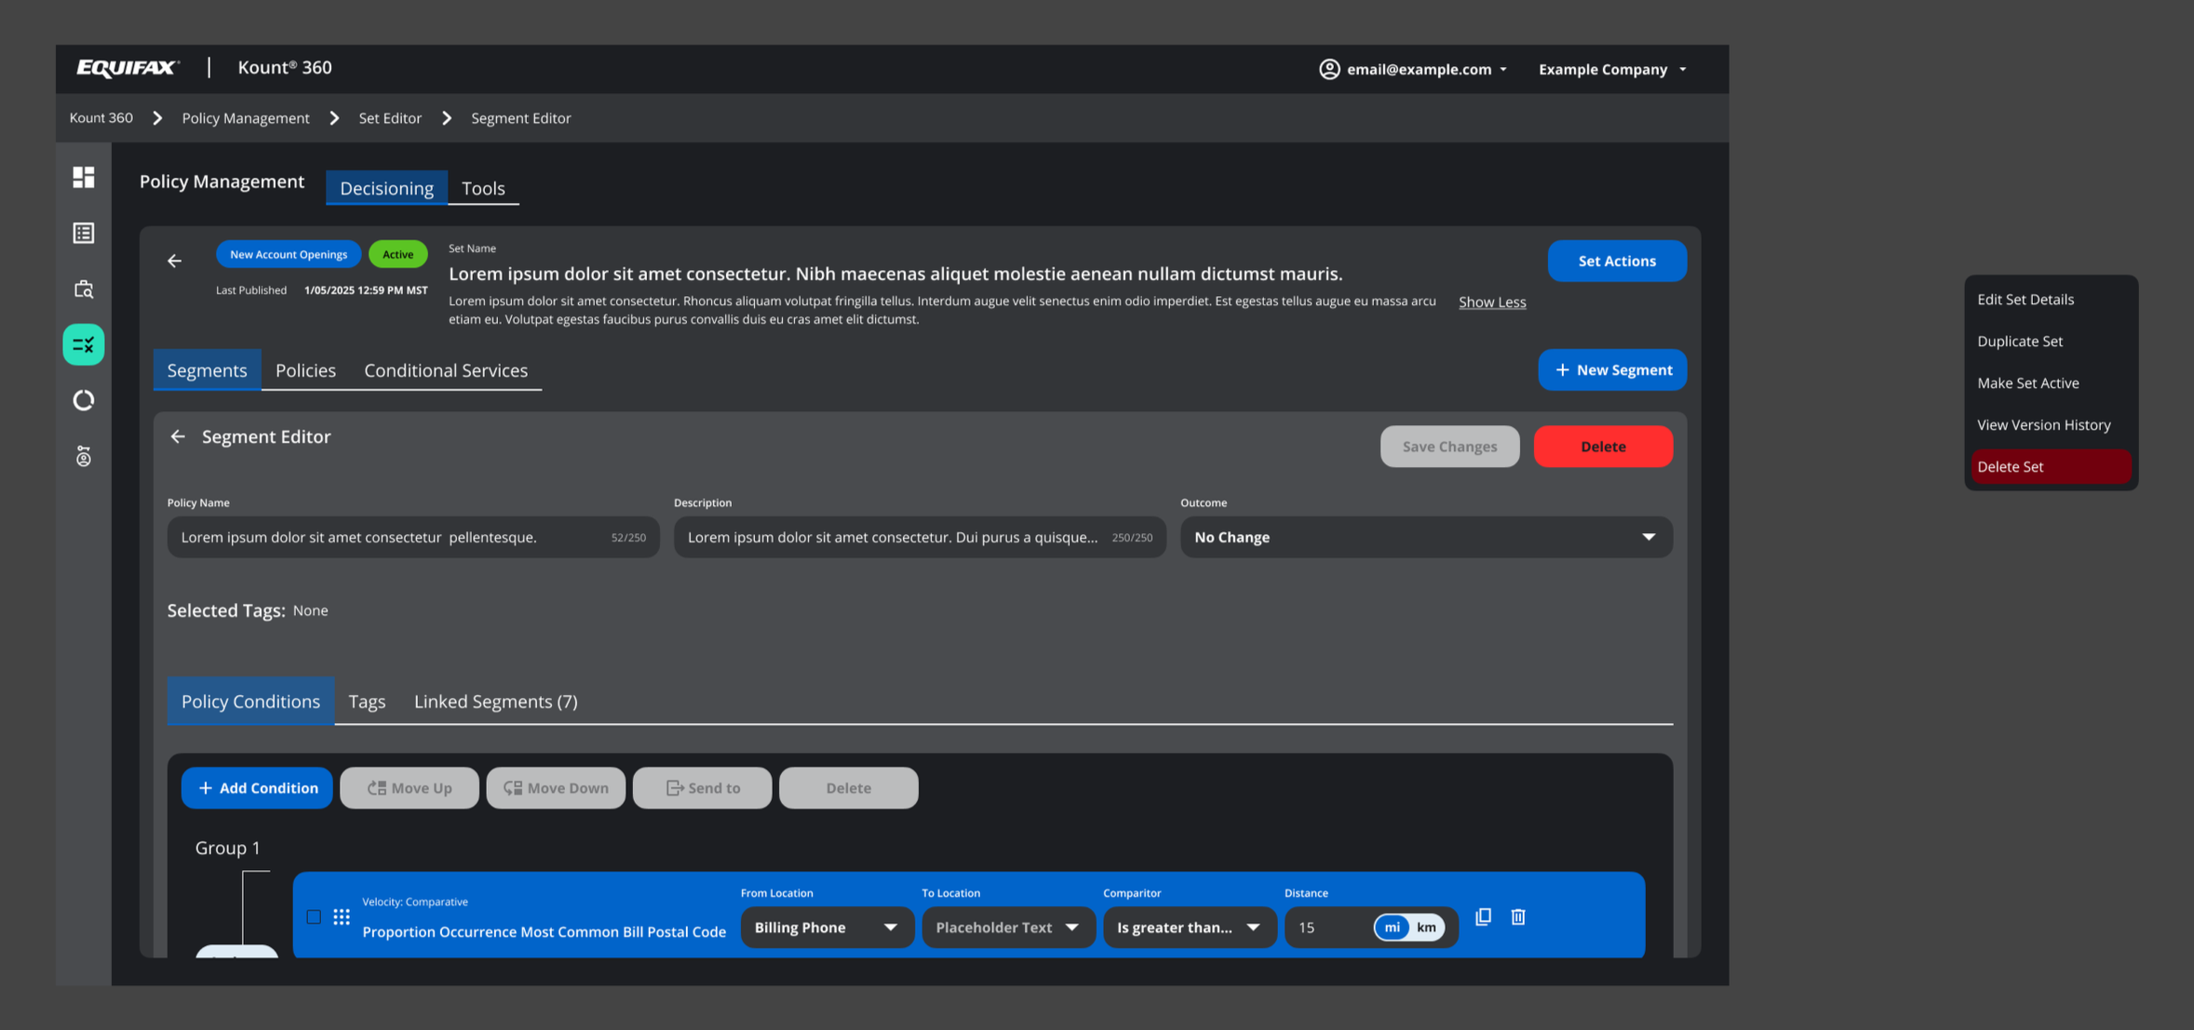This screenshot has width=2194, height=1030.
Task: Check the Proportion Occurrence condition checkbox
Action: (x=314, y=916)
